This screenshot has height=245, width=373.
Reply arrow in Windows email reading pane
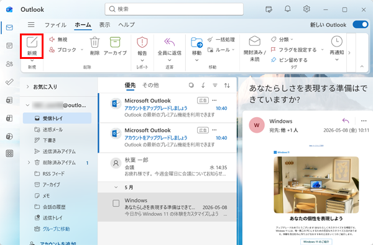pyautogui.click(x=346, y=121)
